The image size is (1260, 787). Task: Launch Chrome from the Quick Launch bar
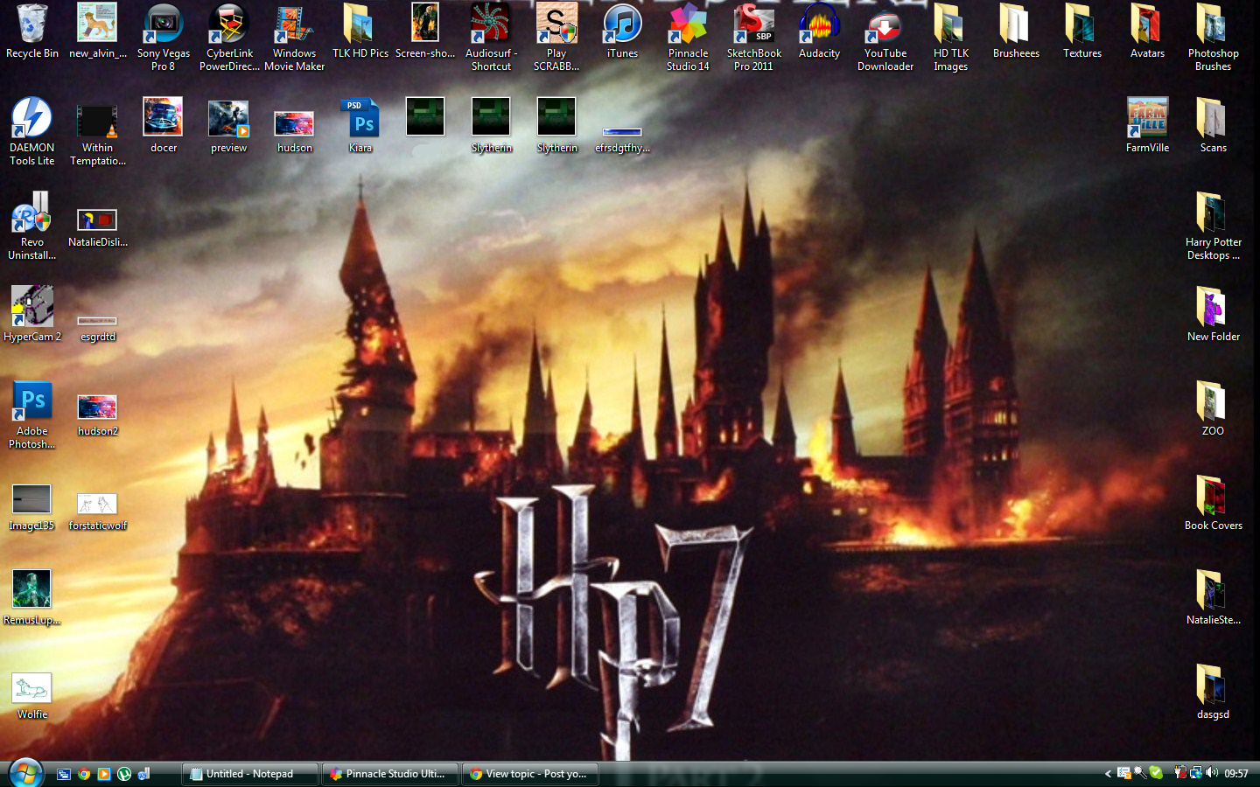tap(84, 774)
